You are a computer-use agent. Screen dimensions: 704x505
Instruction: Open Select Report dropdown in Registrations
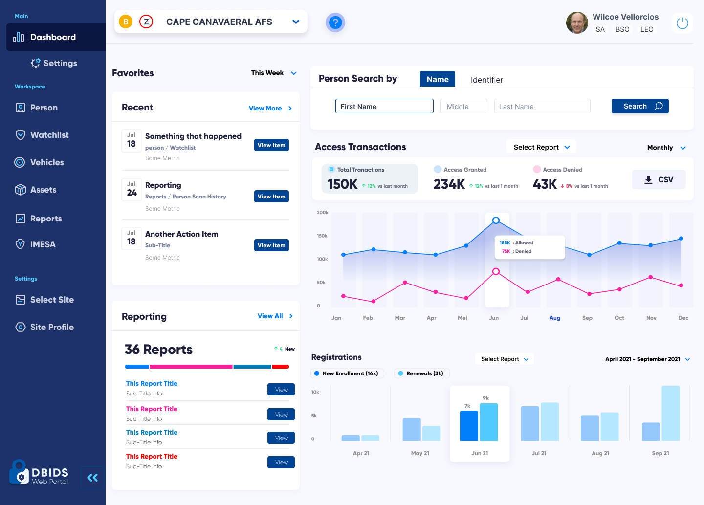click(505, 359)
